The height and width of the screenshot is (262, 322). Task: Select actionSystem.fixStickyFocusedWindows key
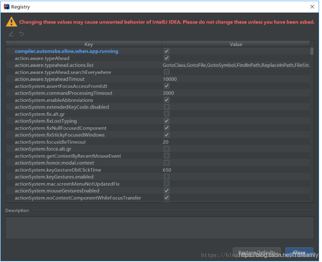pyautogui.click(x=60, y=135)
